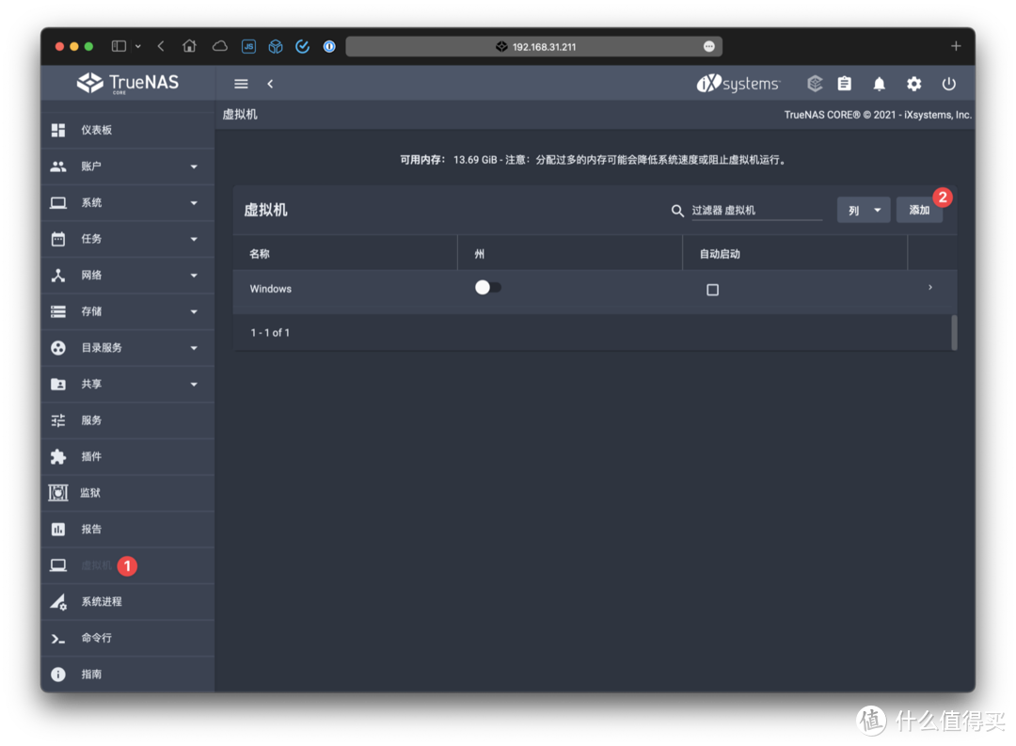Expand the Directory Services (目录服务) arrow
The width and height of the screenshot is (1016, 746).
point(194,348)
